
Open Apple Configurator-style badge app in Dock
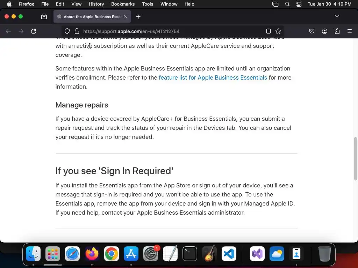[x=296, y=253]
